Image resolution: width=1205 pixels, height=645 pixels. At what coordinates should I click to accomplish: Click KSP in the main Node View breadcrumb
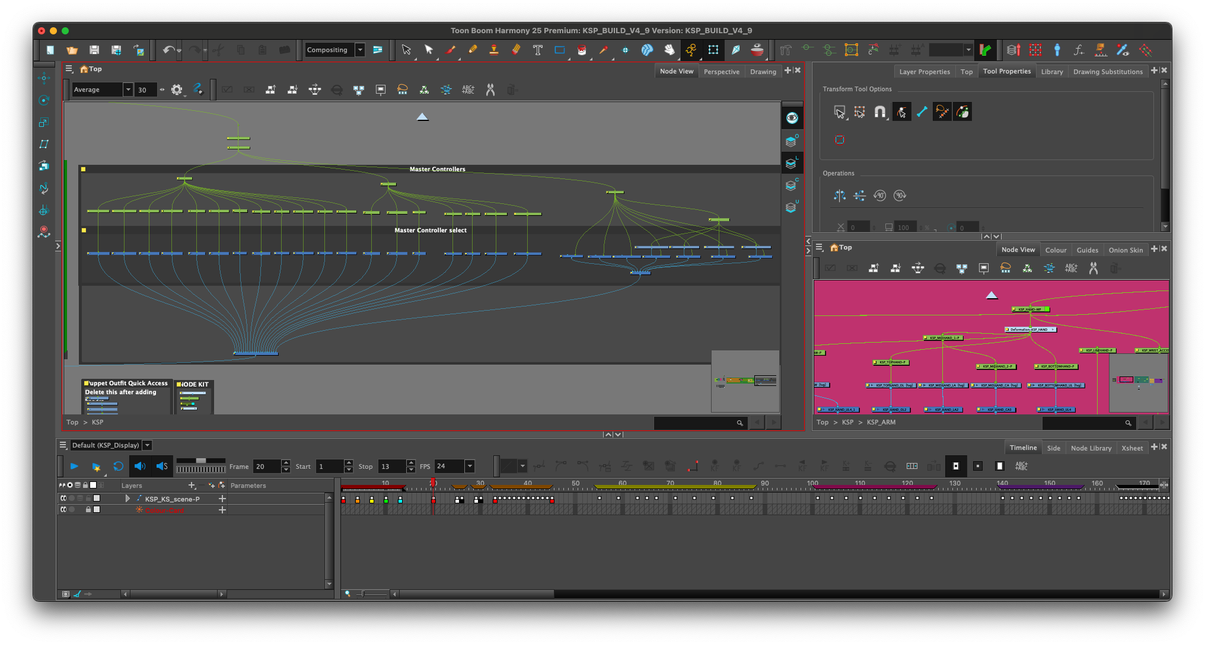pyautogui.click(x=97, y=422)
